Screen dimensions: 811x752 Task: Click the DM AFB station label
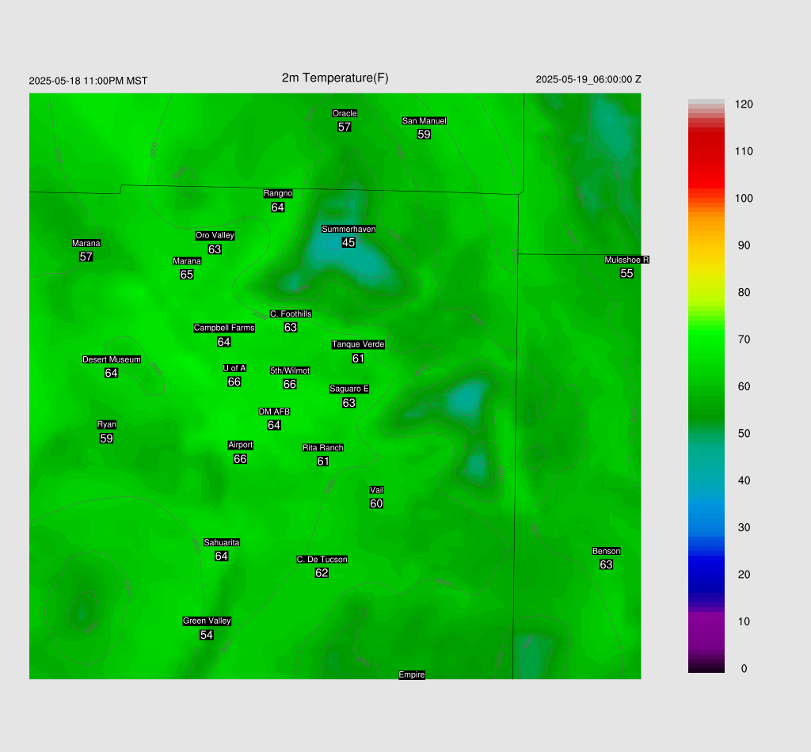274,412
